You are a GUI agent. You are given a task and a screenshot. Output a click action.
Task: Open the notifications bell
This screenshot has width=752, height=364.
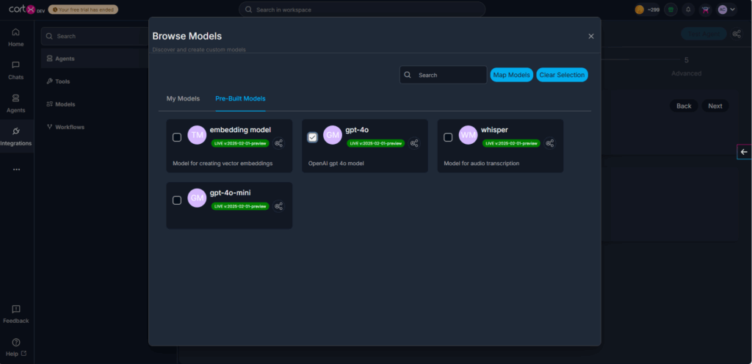[x=688, y=10]
